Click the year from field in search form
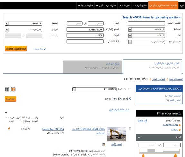185x157 pixels. point(96,23)
